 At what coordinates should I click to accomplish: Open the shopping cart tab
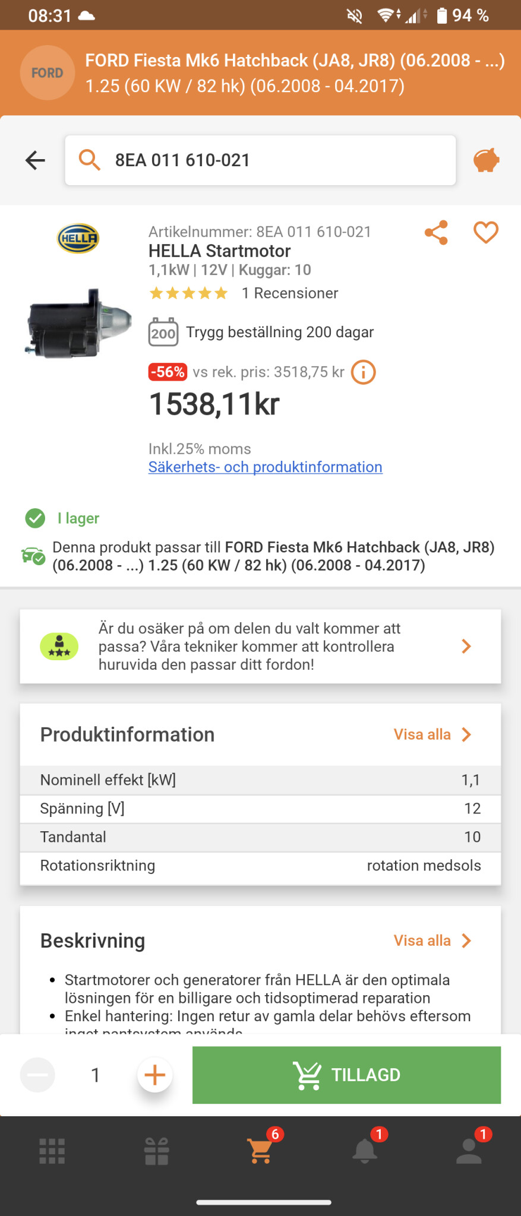261,1151
